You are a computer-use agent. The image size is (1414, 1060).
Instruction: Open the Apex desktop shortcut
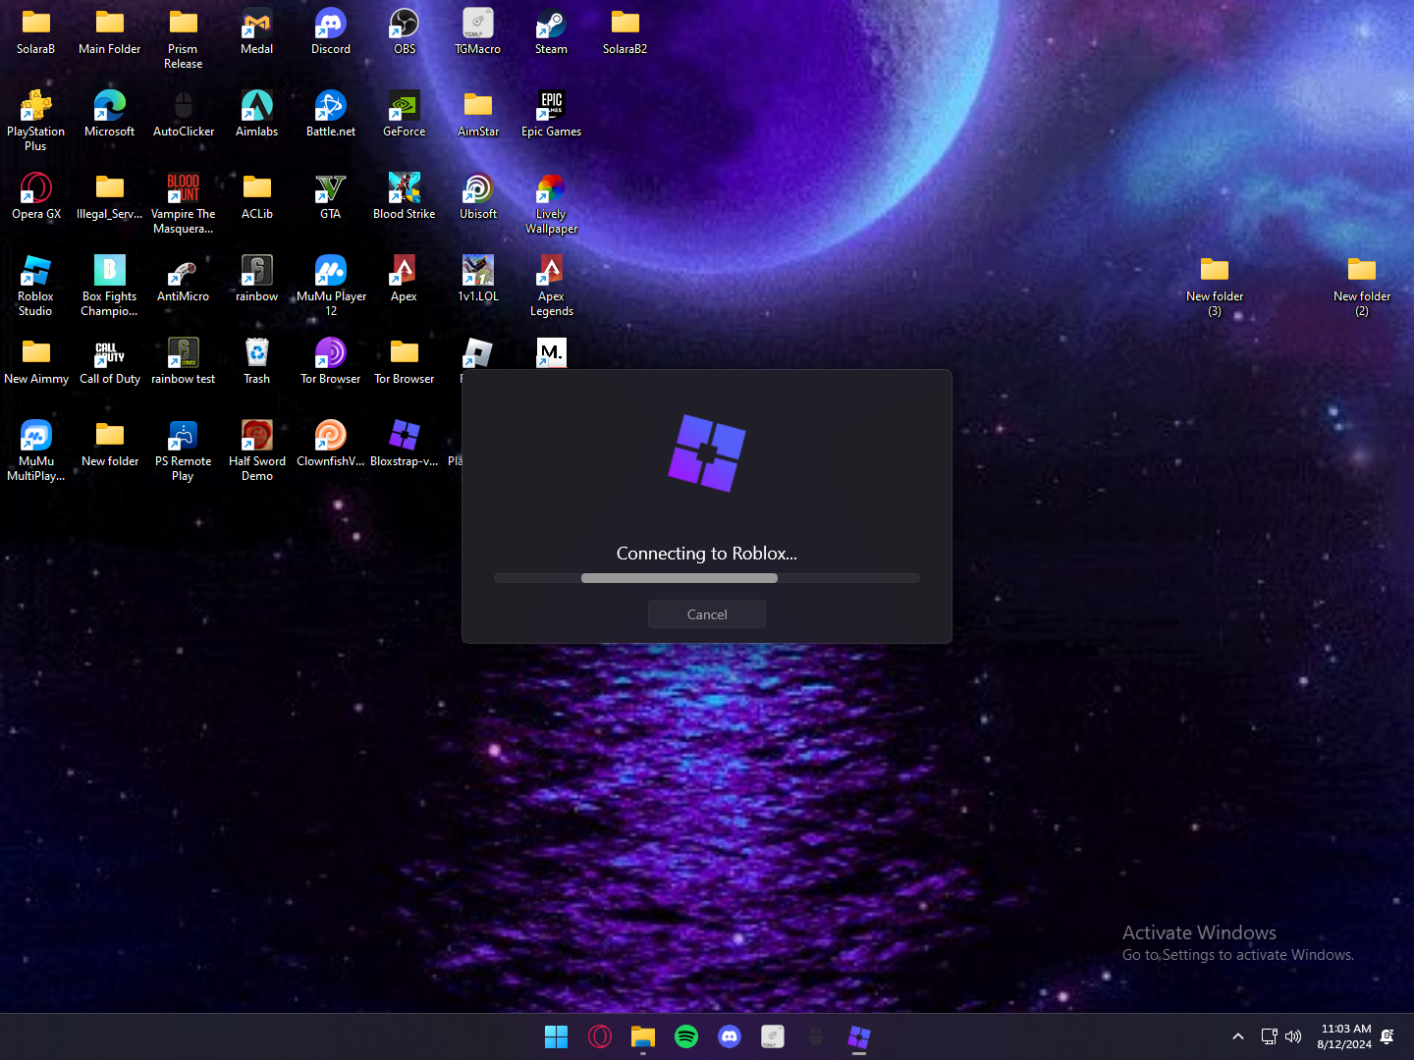[x=405, y=279]
